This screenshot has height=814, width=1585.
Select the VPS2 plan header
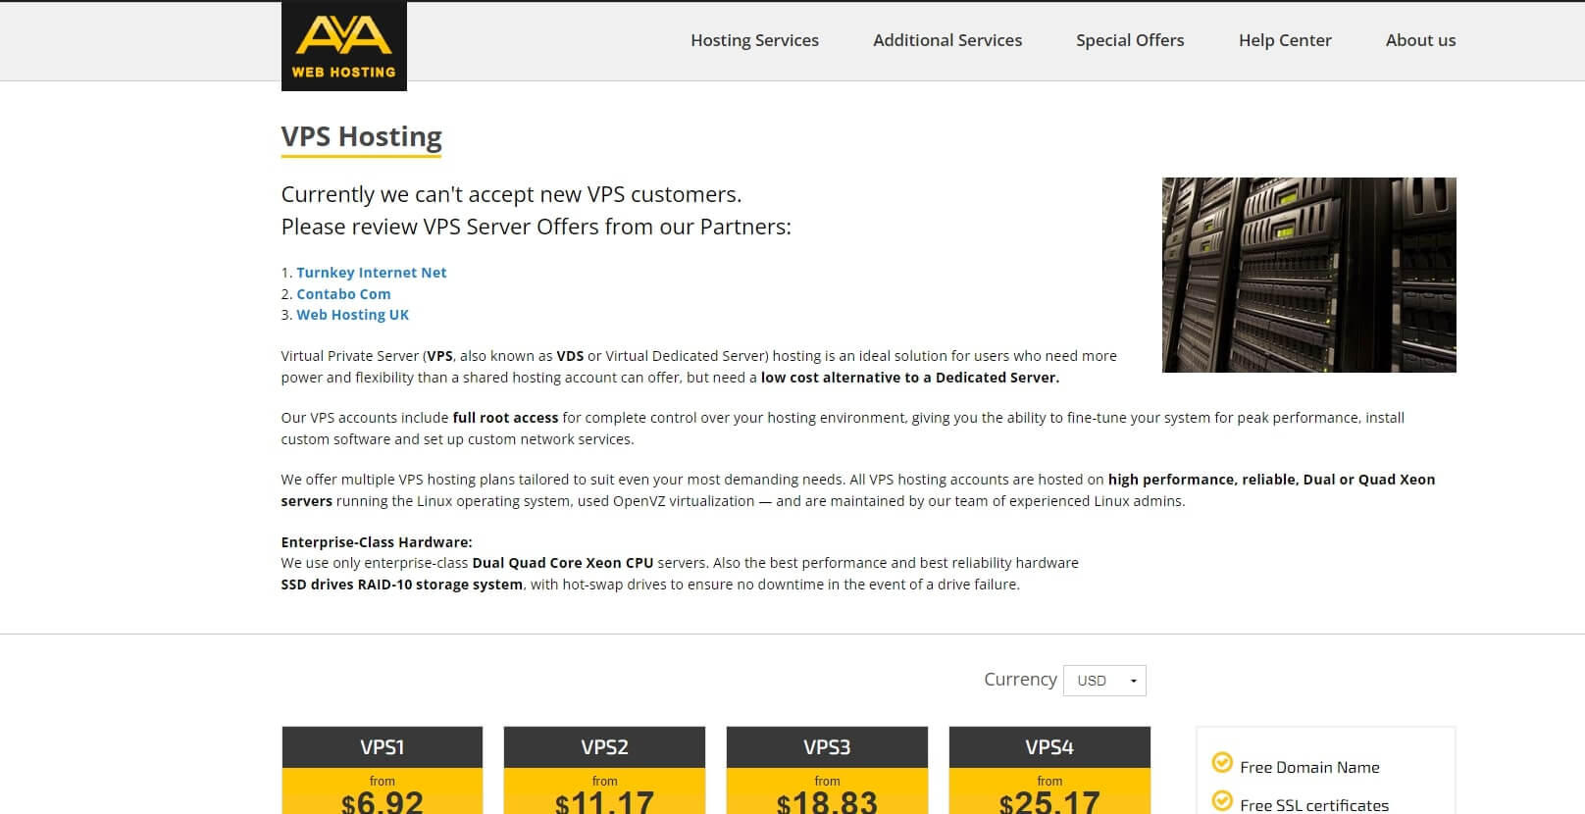604,747
